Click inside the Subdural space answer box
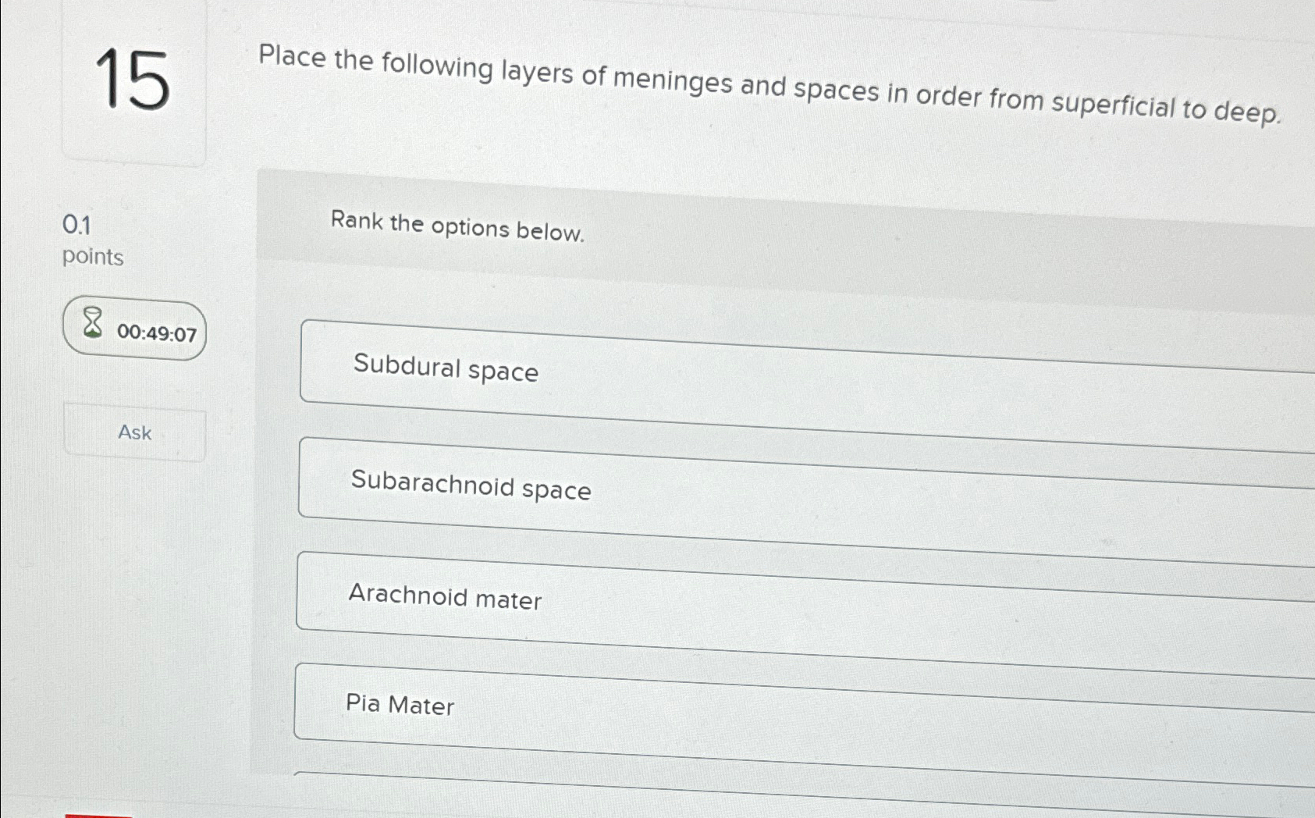Screen dimensions: 1315x818 tap(702, 367)
